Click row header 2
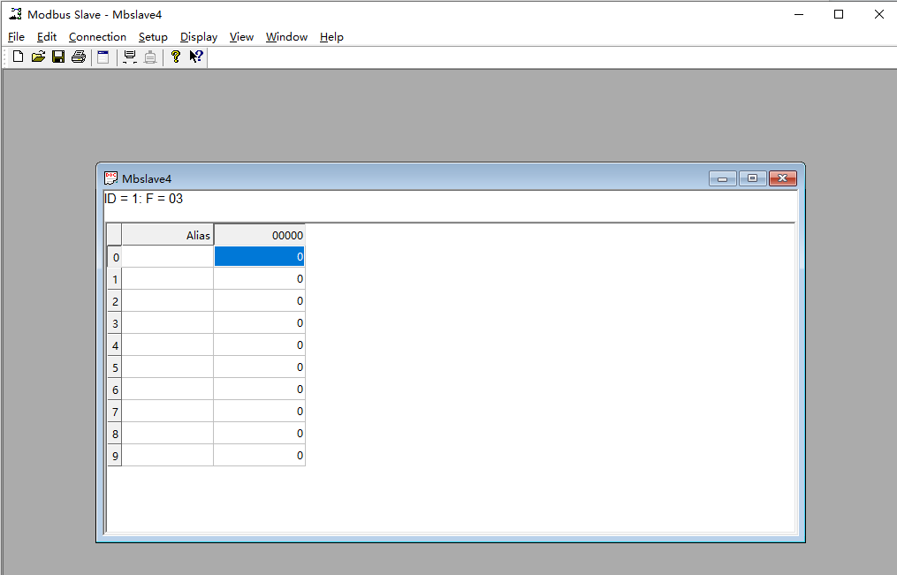The image size is (897, 575). [114, 300]
